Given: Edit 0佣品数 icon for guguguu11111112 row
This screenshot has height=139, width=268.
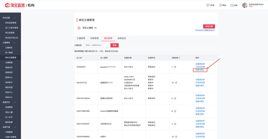Looking at the screenshot, I should point(175,67).
